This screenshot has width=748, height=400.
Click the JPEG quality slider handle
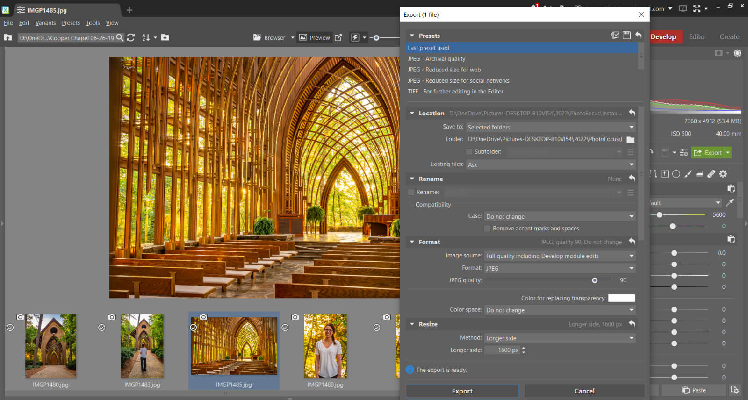point(595,280)
